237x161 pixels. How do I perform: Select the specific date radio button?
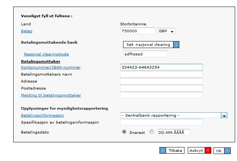pyautogui.click(x=152, y=132)
